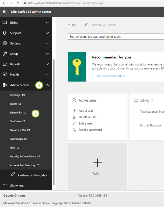The width and height of the screenshot is (164, 207).
Task: Click the external-link icon next to Teams
Action: [x=20, y=104]
